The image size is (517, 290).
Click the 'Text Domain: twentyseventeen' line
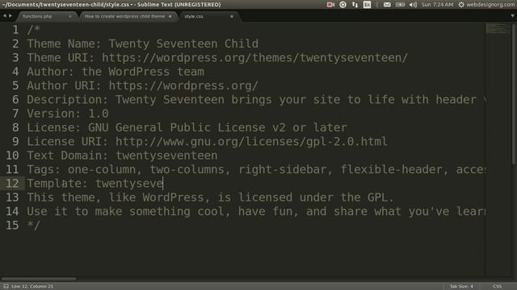pos(122,155)
